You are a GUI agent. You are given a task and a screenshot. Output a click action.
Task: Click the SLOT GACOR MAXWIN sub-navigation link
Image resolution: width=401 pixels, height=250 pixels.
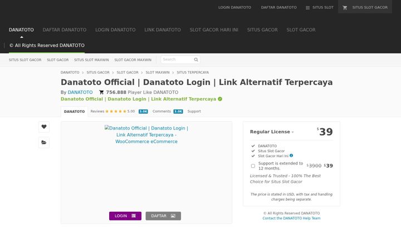[x=133, y=60]
